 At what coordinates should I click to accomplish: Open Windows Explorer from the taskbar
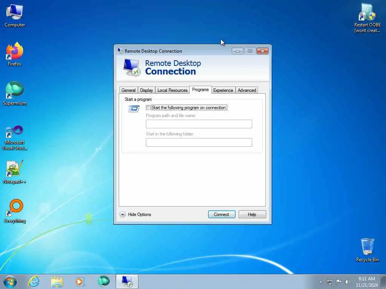[x=57, y=281]
